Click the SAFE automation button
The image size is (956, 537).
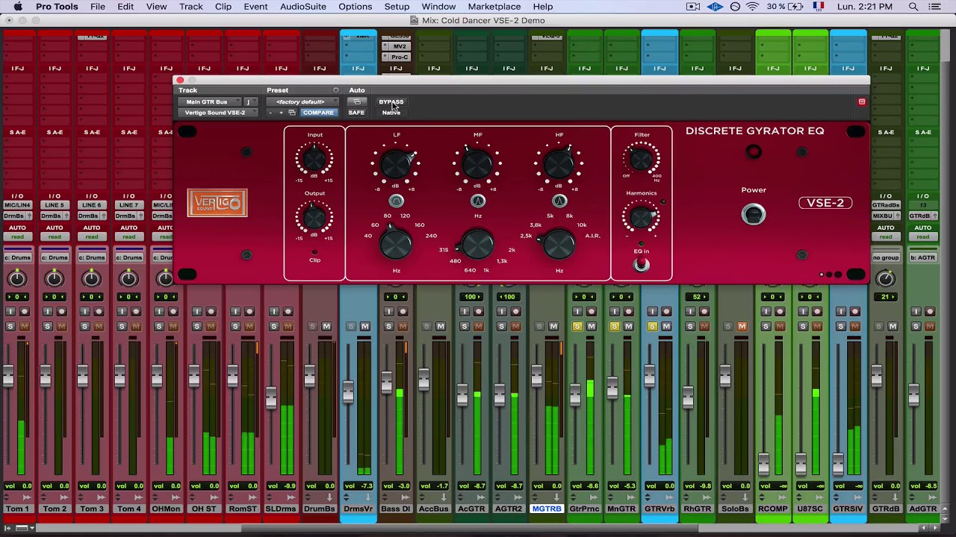click(356, 113)
